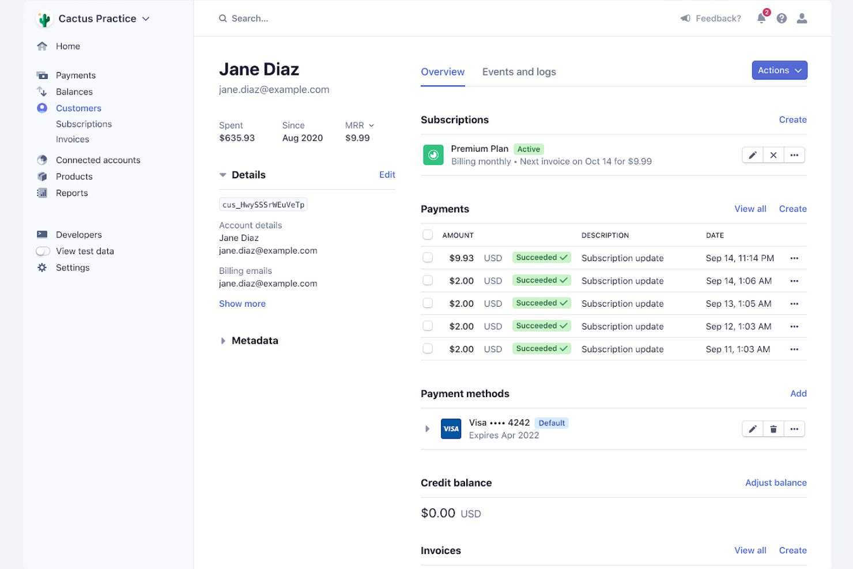Image resolution: width=853 pixels, height=569 pixels.
Task: Open the Home icon in sidebar
Action: point(42,46)
